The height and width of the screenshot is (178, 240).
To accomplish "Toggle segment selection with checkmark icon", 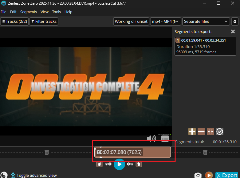I will (x=220, y=131).
